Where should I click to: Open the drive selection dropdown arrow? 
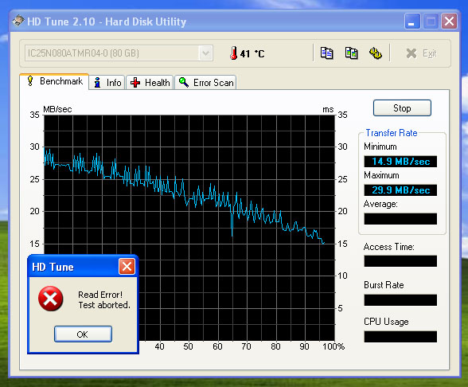(x=205, y=53)
